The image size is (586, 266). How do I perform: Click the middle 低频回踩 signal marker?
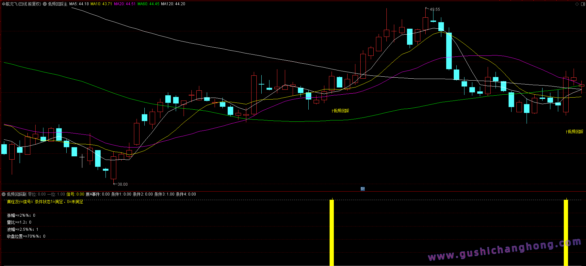click(x=340, y=111)
